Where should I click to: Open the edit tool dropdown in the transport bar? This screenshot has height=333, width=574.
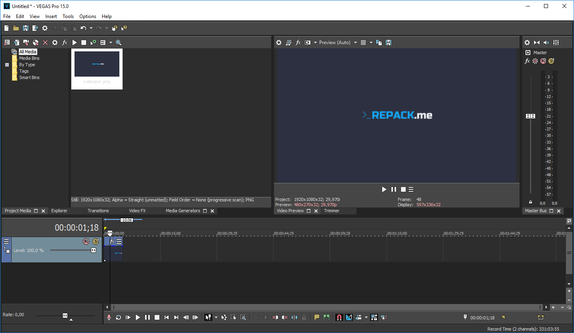pos(216,317)
